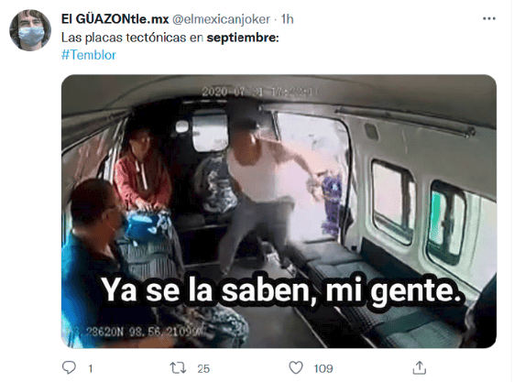The width and height of the screenshot is (514, 382).
Task: View replies via the count 1
Action: click(x=91, y=369)
